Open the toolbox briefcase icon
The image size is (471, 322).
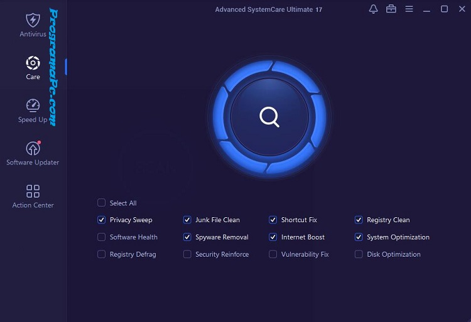coord(391,9)
